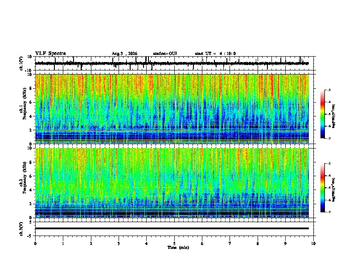Viewport: 353px width, 273px height.
Task: Click the "7" tick on Time axis
Action: (x=230, y=244)
